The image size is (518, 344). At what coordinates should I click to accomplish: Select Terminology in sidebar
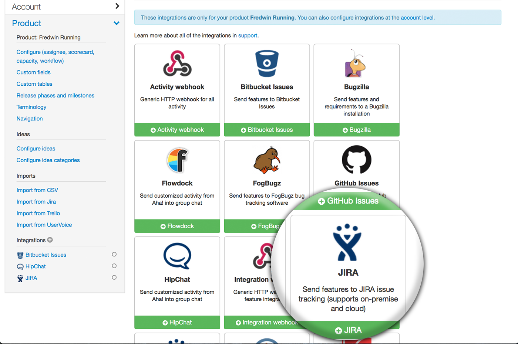coord(31,107)
